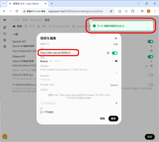
Task: Bookmark this page with star icon
Action: pyautogui.click(x=111, y=11)
